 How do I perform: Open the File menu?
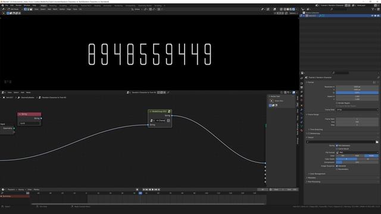7,5
